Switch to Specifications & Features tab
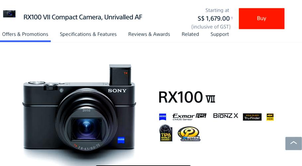302x166 pixels. [x=88, y=34]
